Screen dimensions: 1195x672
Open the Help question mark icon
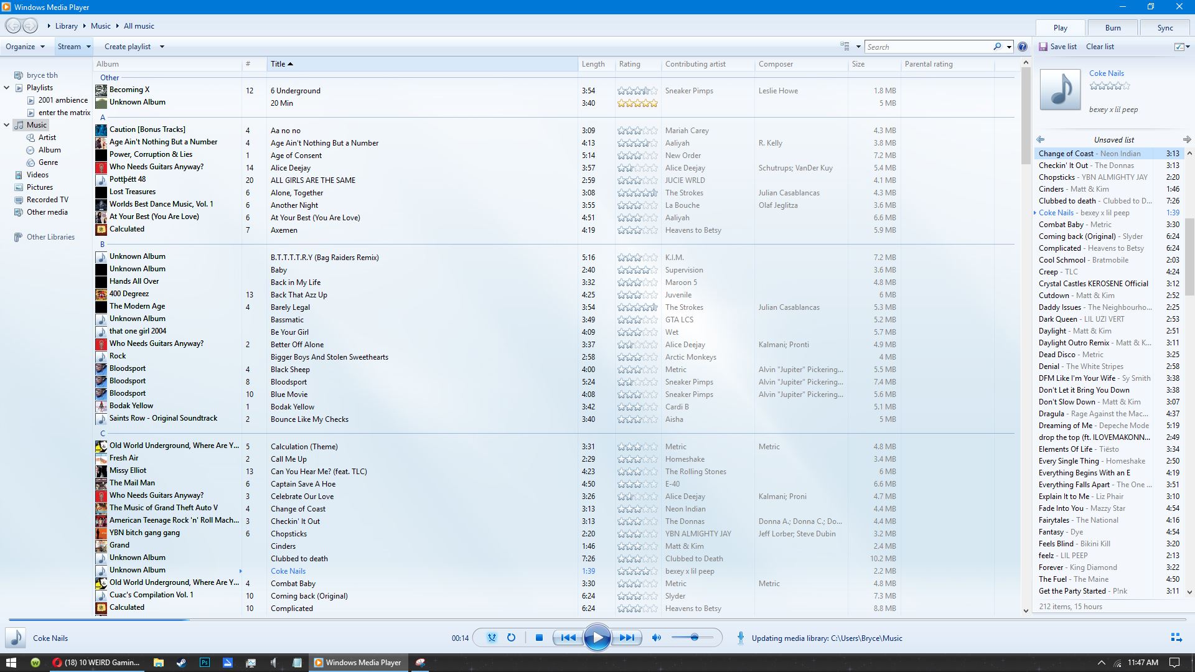[1023, 47]
